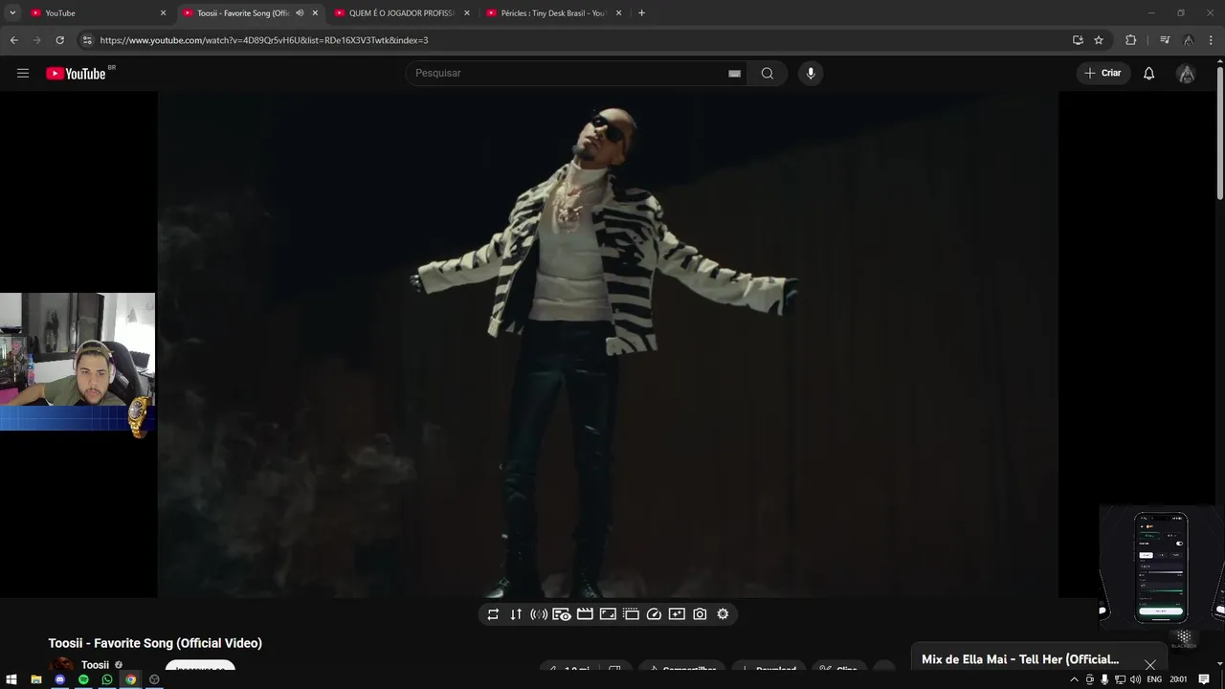Open the on-screen keyboard in search box
This screenshot has width=1225, height=689.
[x=734, y=74]
